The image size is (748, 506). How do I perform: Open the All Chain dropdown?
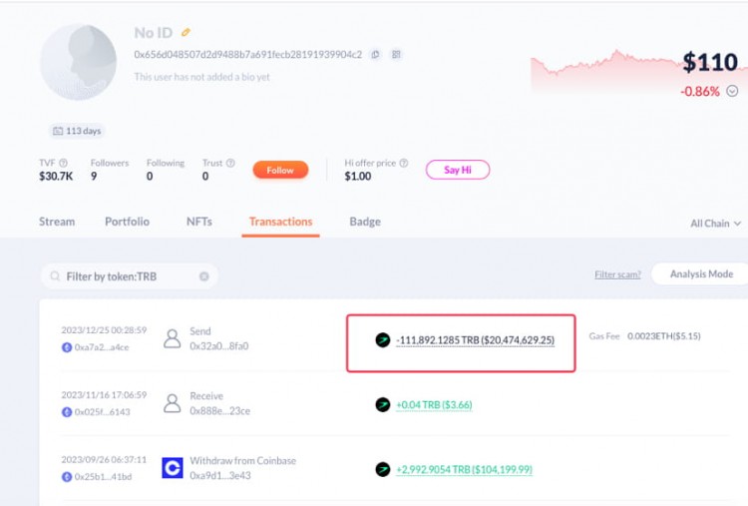click(x=716, y=224)
